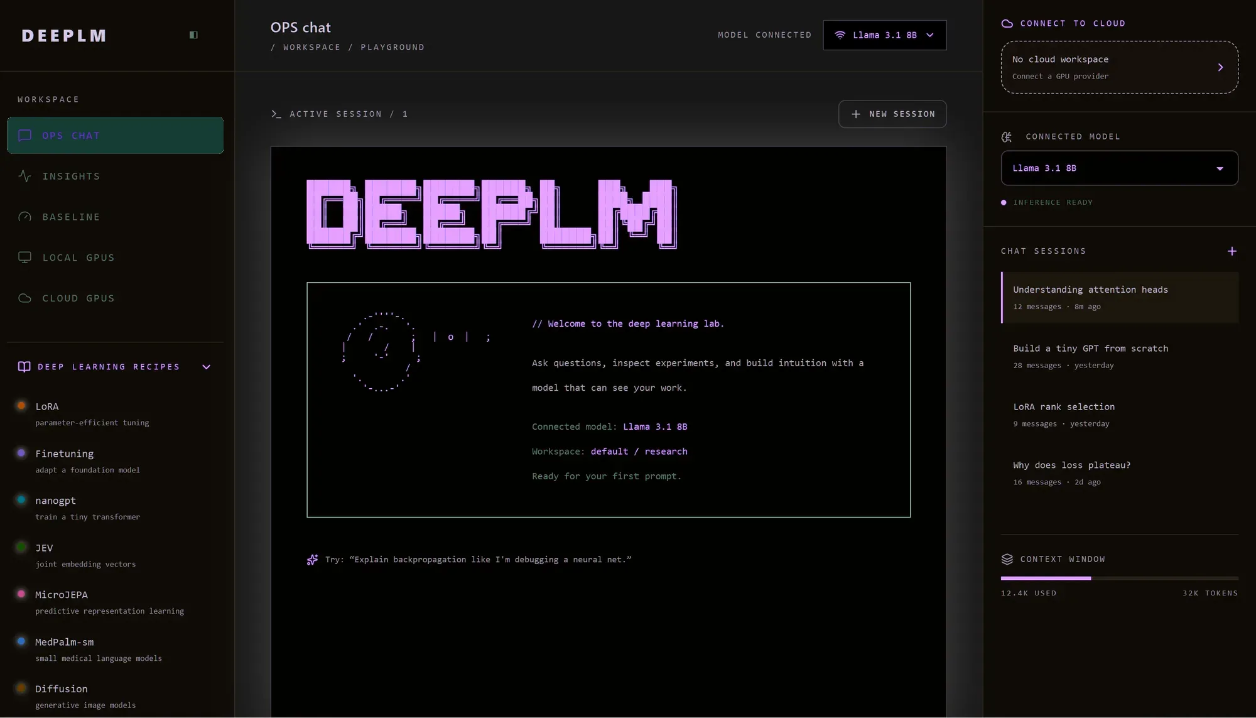
Task: Open "Understanding attention heads" chat session
Action: pos(1119,298)
